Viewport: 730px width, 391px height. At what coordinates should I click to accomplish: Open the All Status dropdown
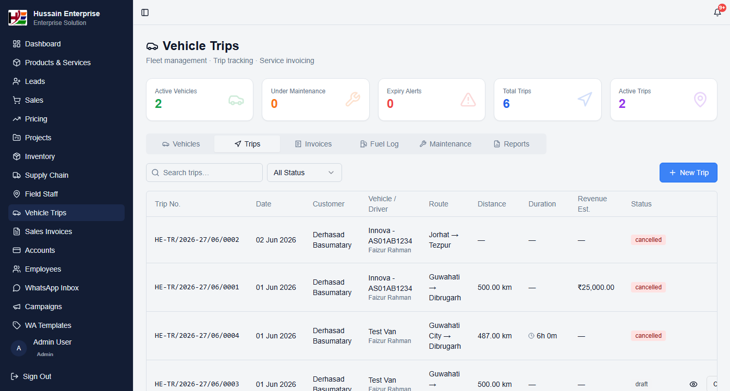click(x=305, y=173)
